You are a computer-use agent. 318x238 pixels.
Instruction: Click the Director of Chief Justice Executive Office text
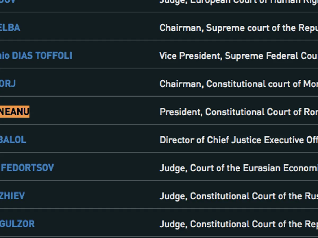click(x=238, y=140)
